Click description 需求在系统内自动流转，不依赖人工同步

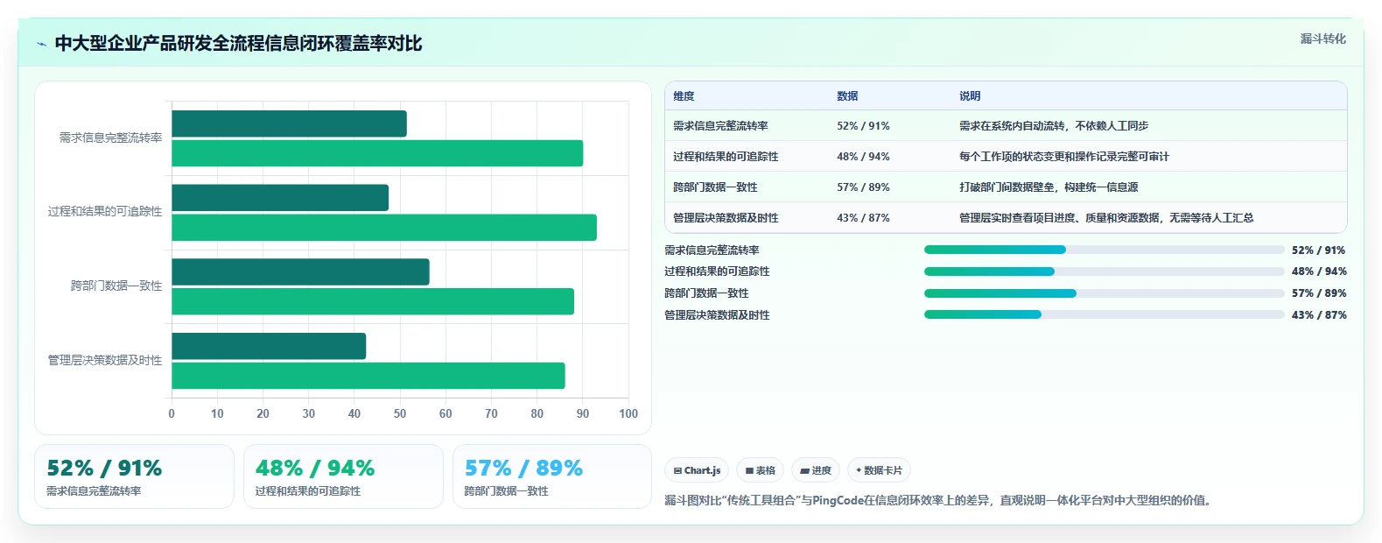click(x=1054, y=126)
